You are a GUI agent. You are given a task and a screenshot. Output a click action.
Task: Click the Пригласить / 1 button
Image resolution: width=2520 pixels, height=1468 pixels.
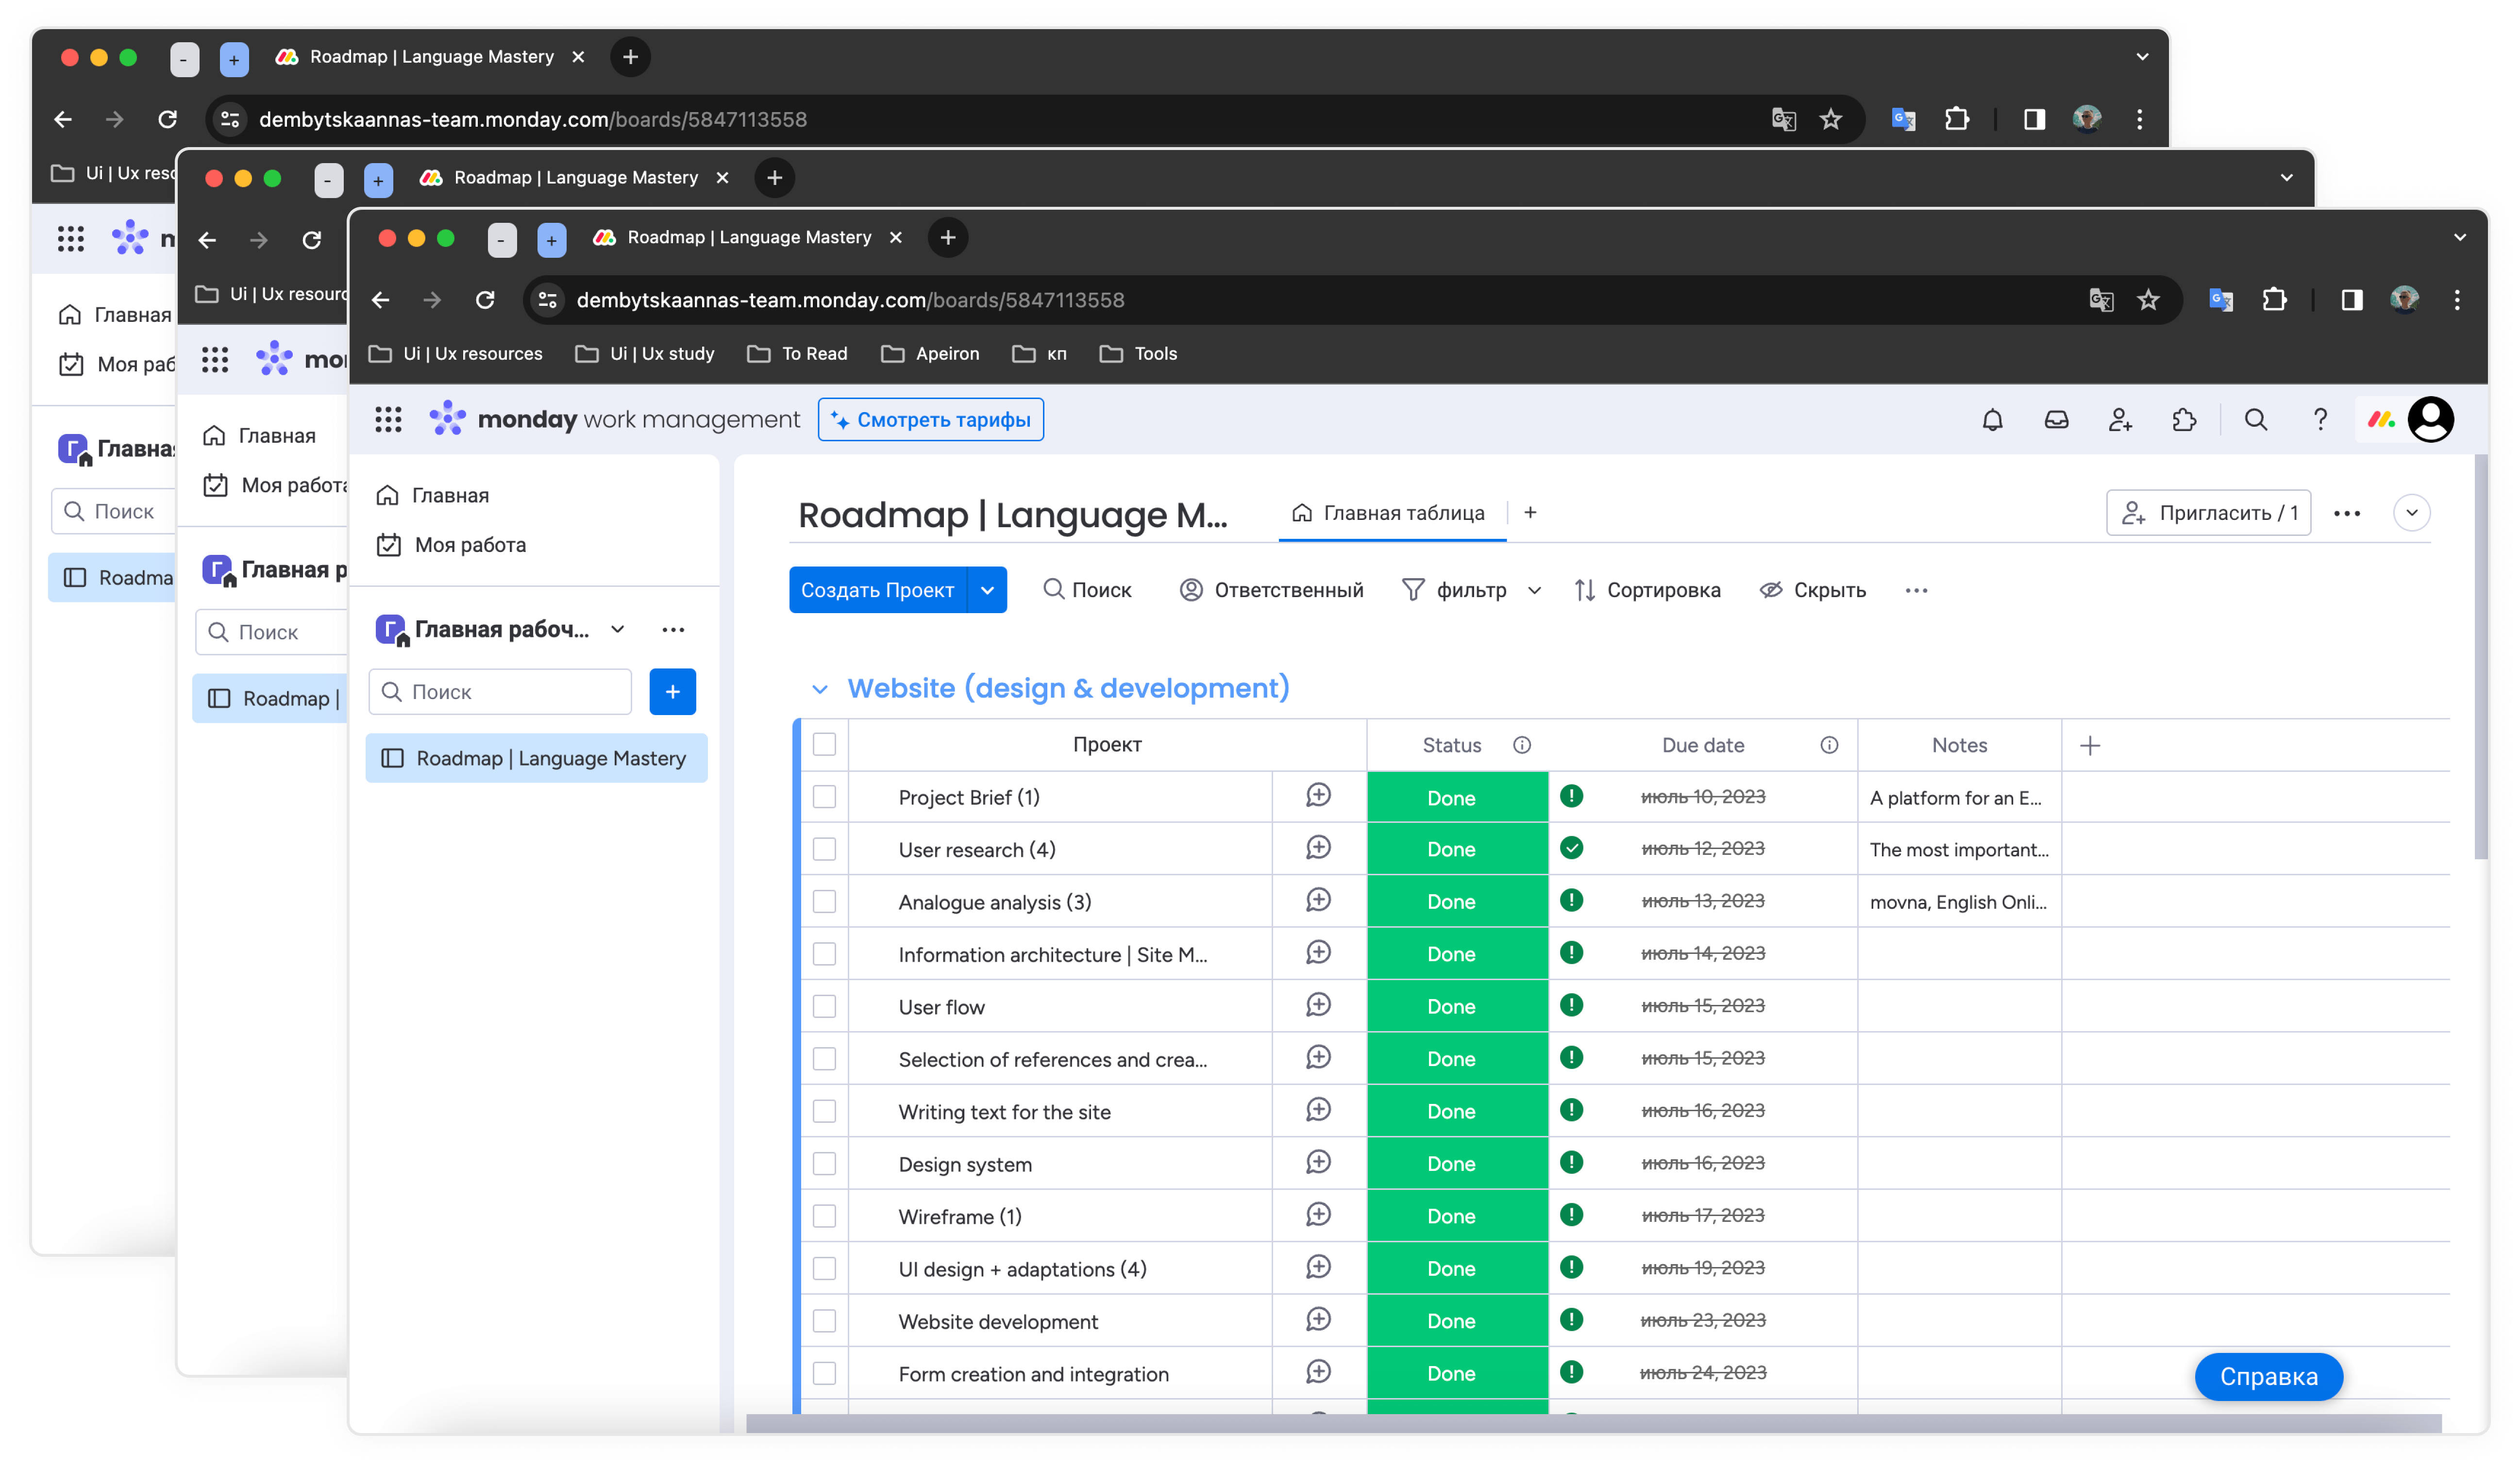[x=2208, y=513]
